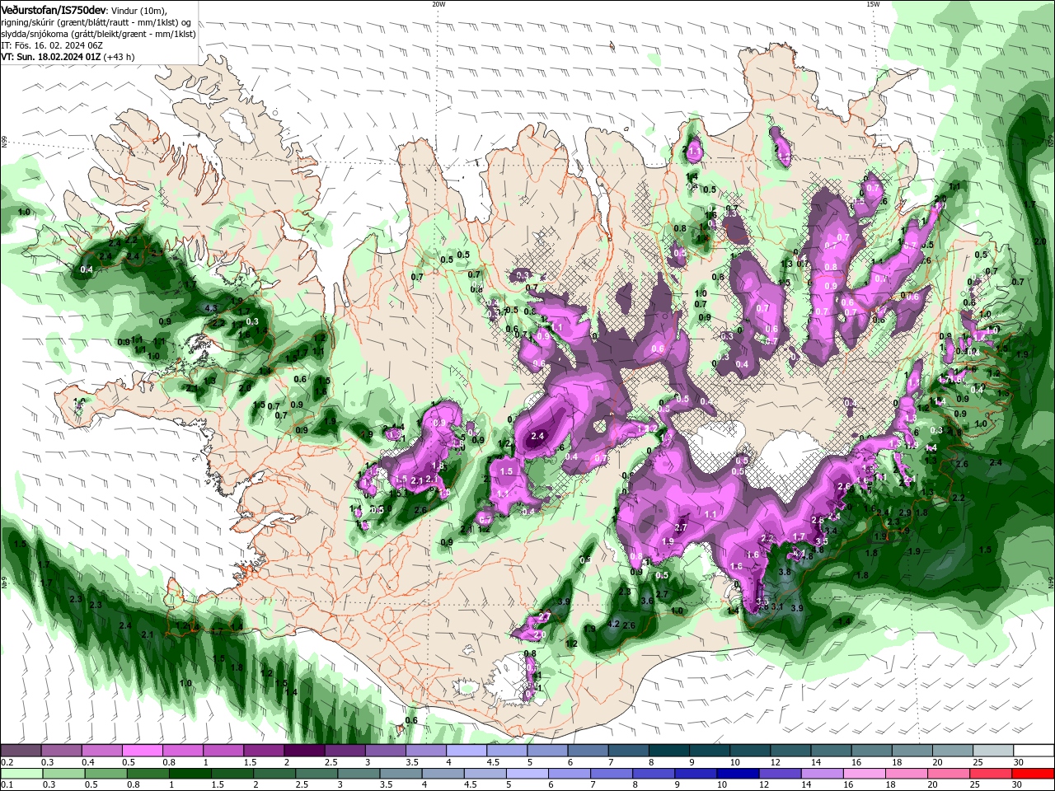Screen dimensions: 1055x791
Task: Pick the light pink swatch labeled 16 in the lower scale
Action: tap(865, 774)
